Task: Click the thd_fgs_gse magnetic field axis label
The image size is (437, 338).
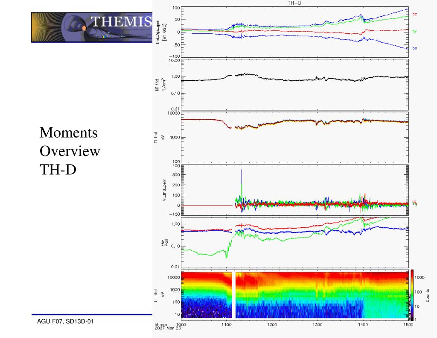Action: (161, 32)
